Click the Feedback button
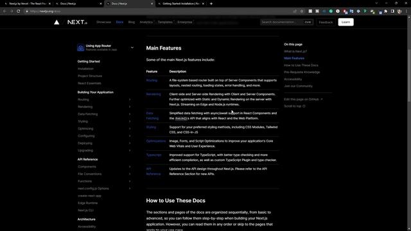This screenshot has width=411, height=231. pos(326,22)
